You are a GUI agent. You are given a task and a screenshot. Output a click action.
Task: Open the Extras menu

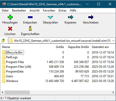point(62,10)
